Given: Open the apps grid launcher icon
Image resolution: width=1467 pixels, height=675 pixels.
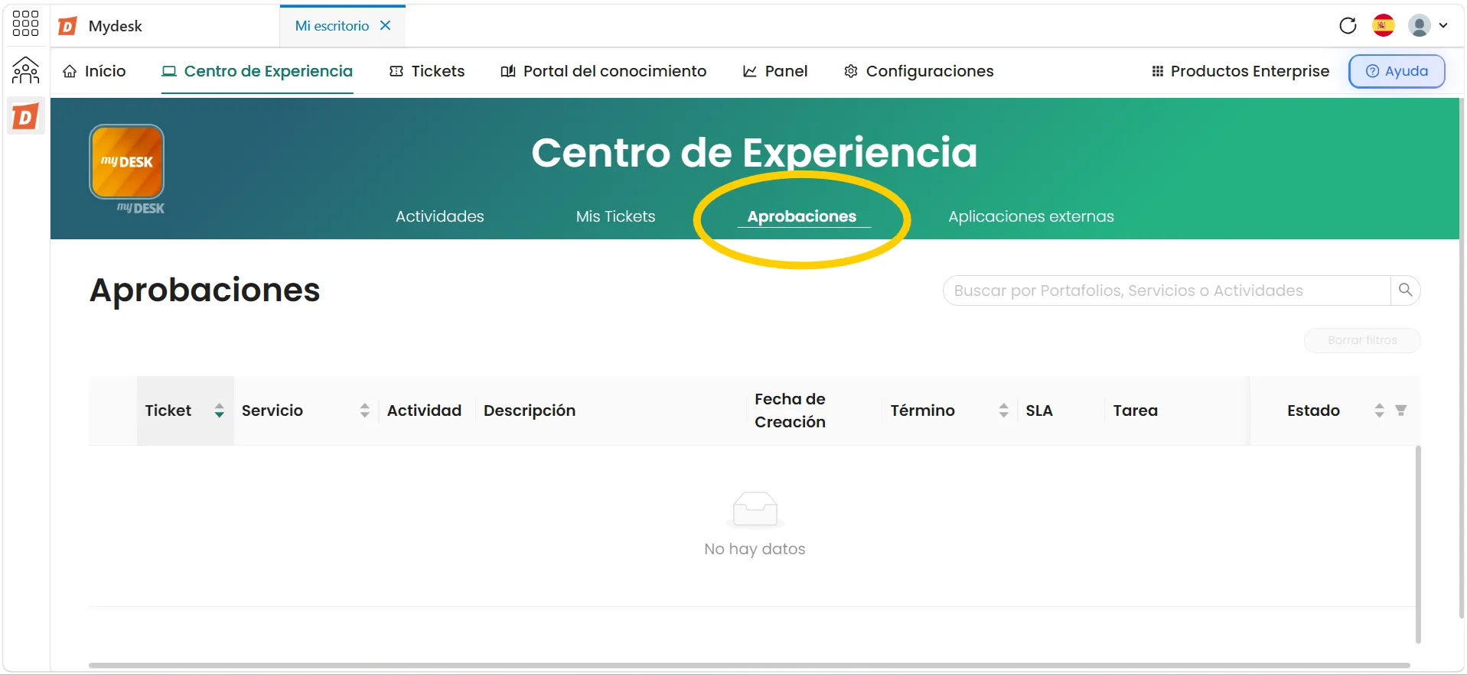Looking at the screenshot, I should click(x=25, y=24).
